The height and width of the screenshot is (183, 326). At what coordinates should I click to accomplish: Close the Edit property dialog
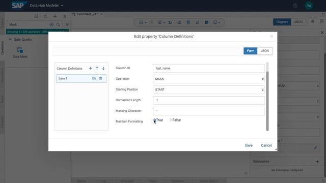coord(271,36)
